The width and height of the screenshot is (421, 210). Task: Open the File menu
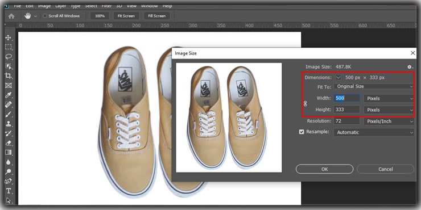tap(18, 6)
